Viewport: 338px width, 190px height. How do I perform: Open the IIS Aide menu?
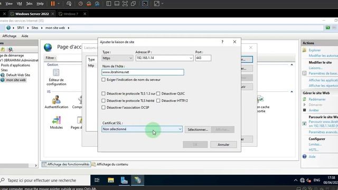[25, 36]
